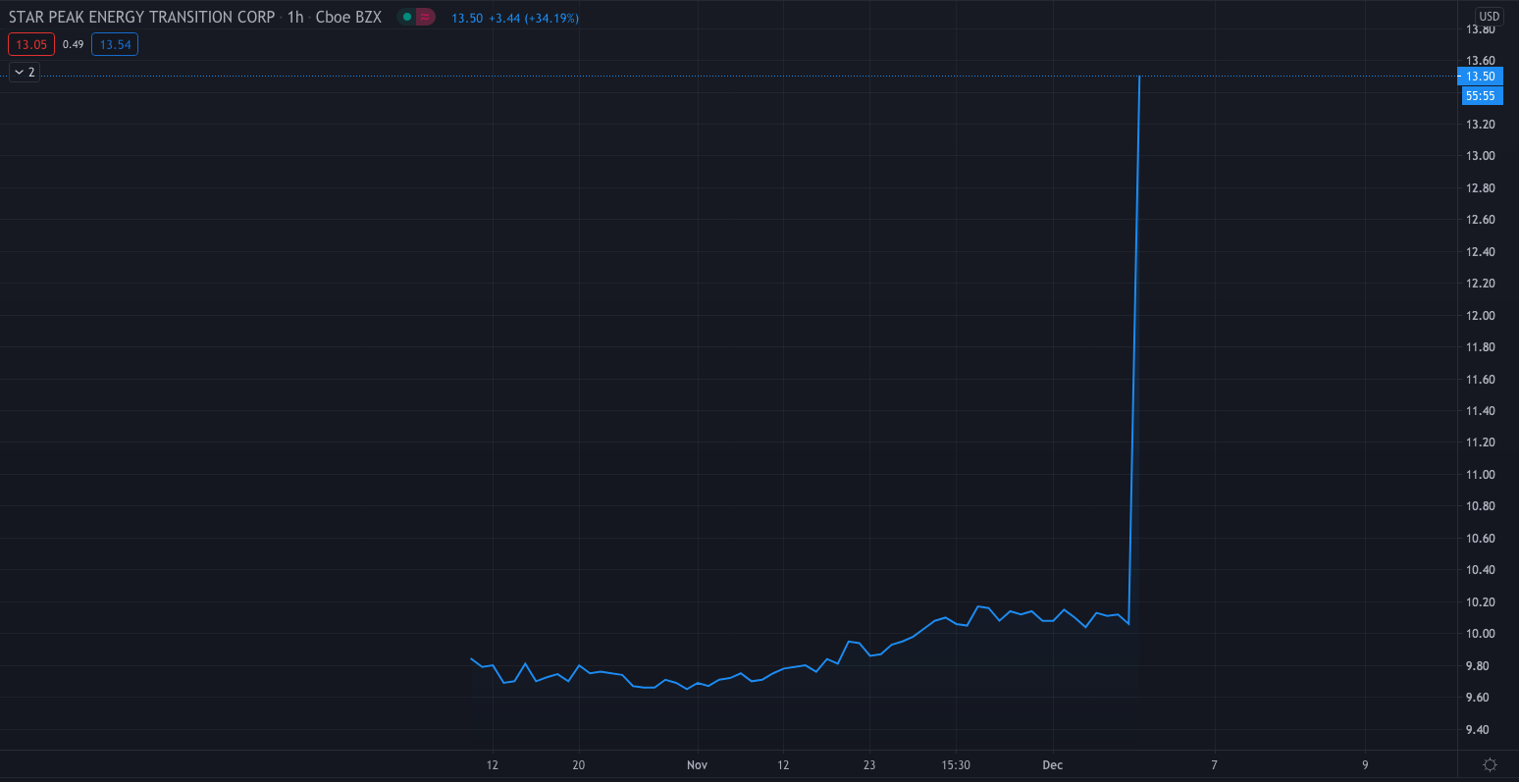Expand the collapsed indicators legend showing 2

click(x=25, y=72)
